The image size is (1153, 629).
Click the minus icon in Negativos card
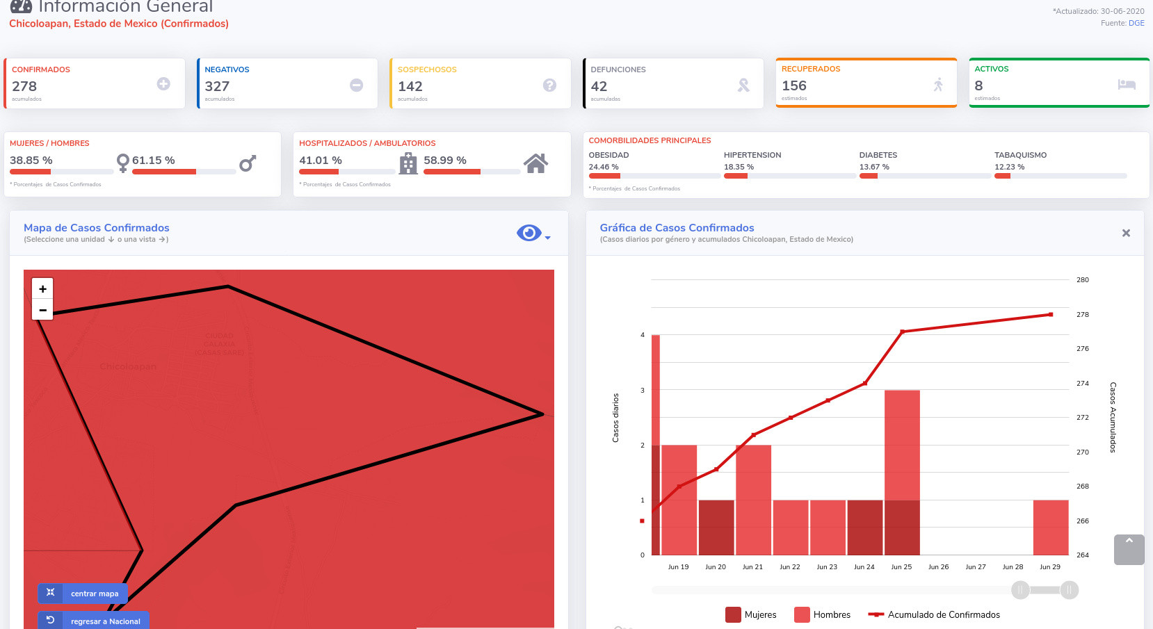coord(356,85)
